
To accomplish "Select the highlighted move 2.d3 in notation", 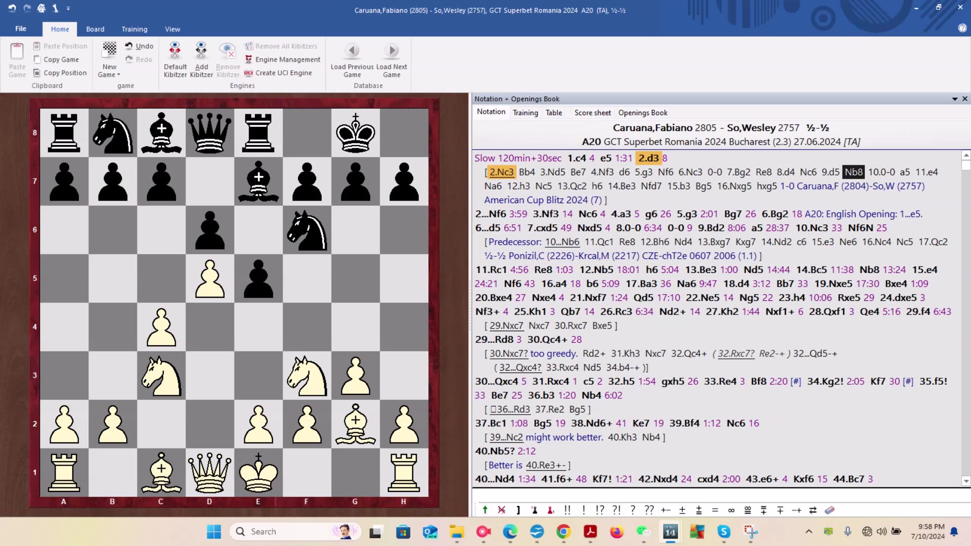I will [x=649, y=158].
